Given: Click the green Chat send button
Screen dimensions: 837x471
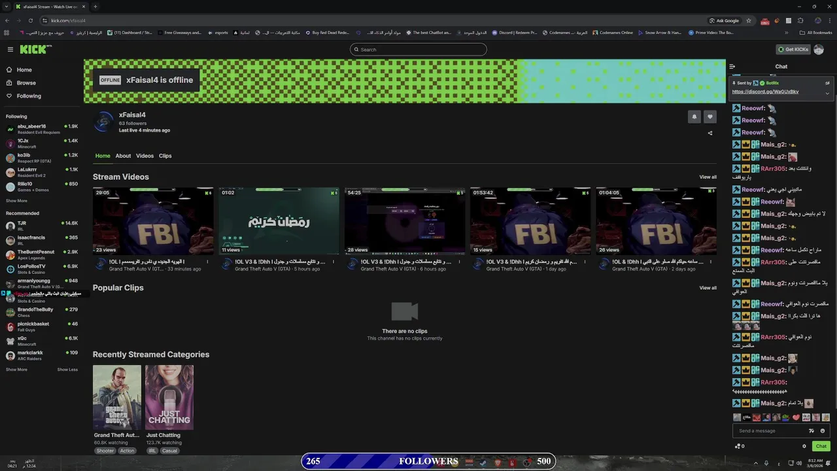Looking at the screenshot, I should pos(821,446).
